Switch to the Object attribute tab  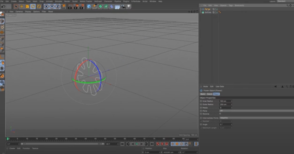coord(216,94)
